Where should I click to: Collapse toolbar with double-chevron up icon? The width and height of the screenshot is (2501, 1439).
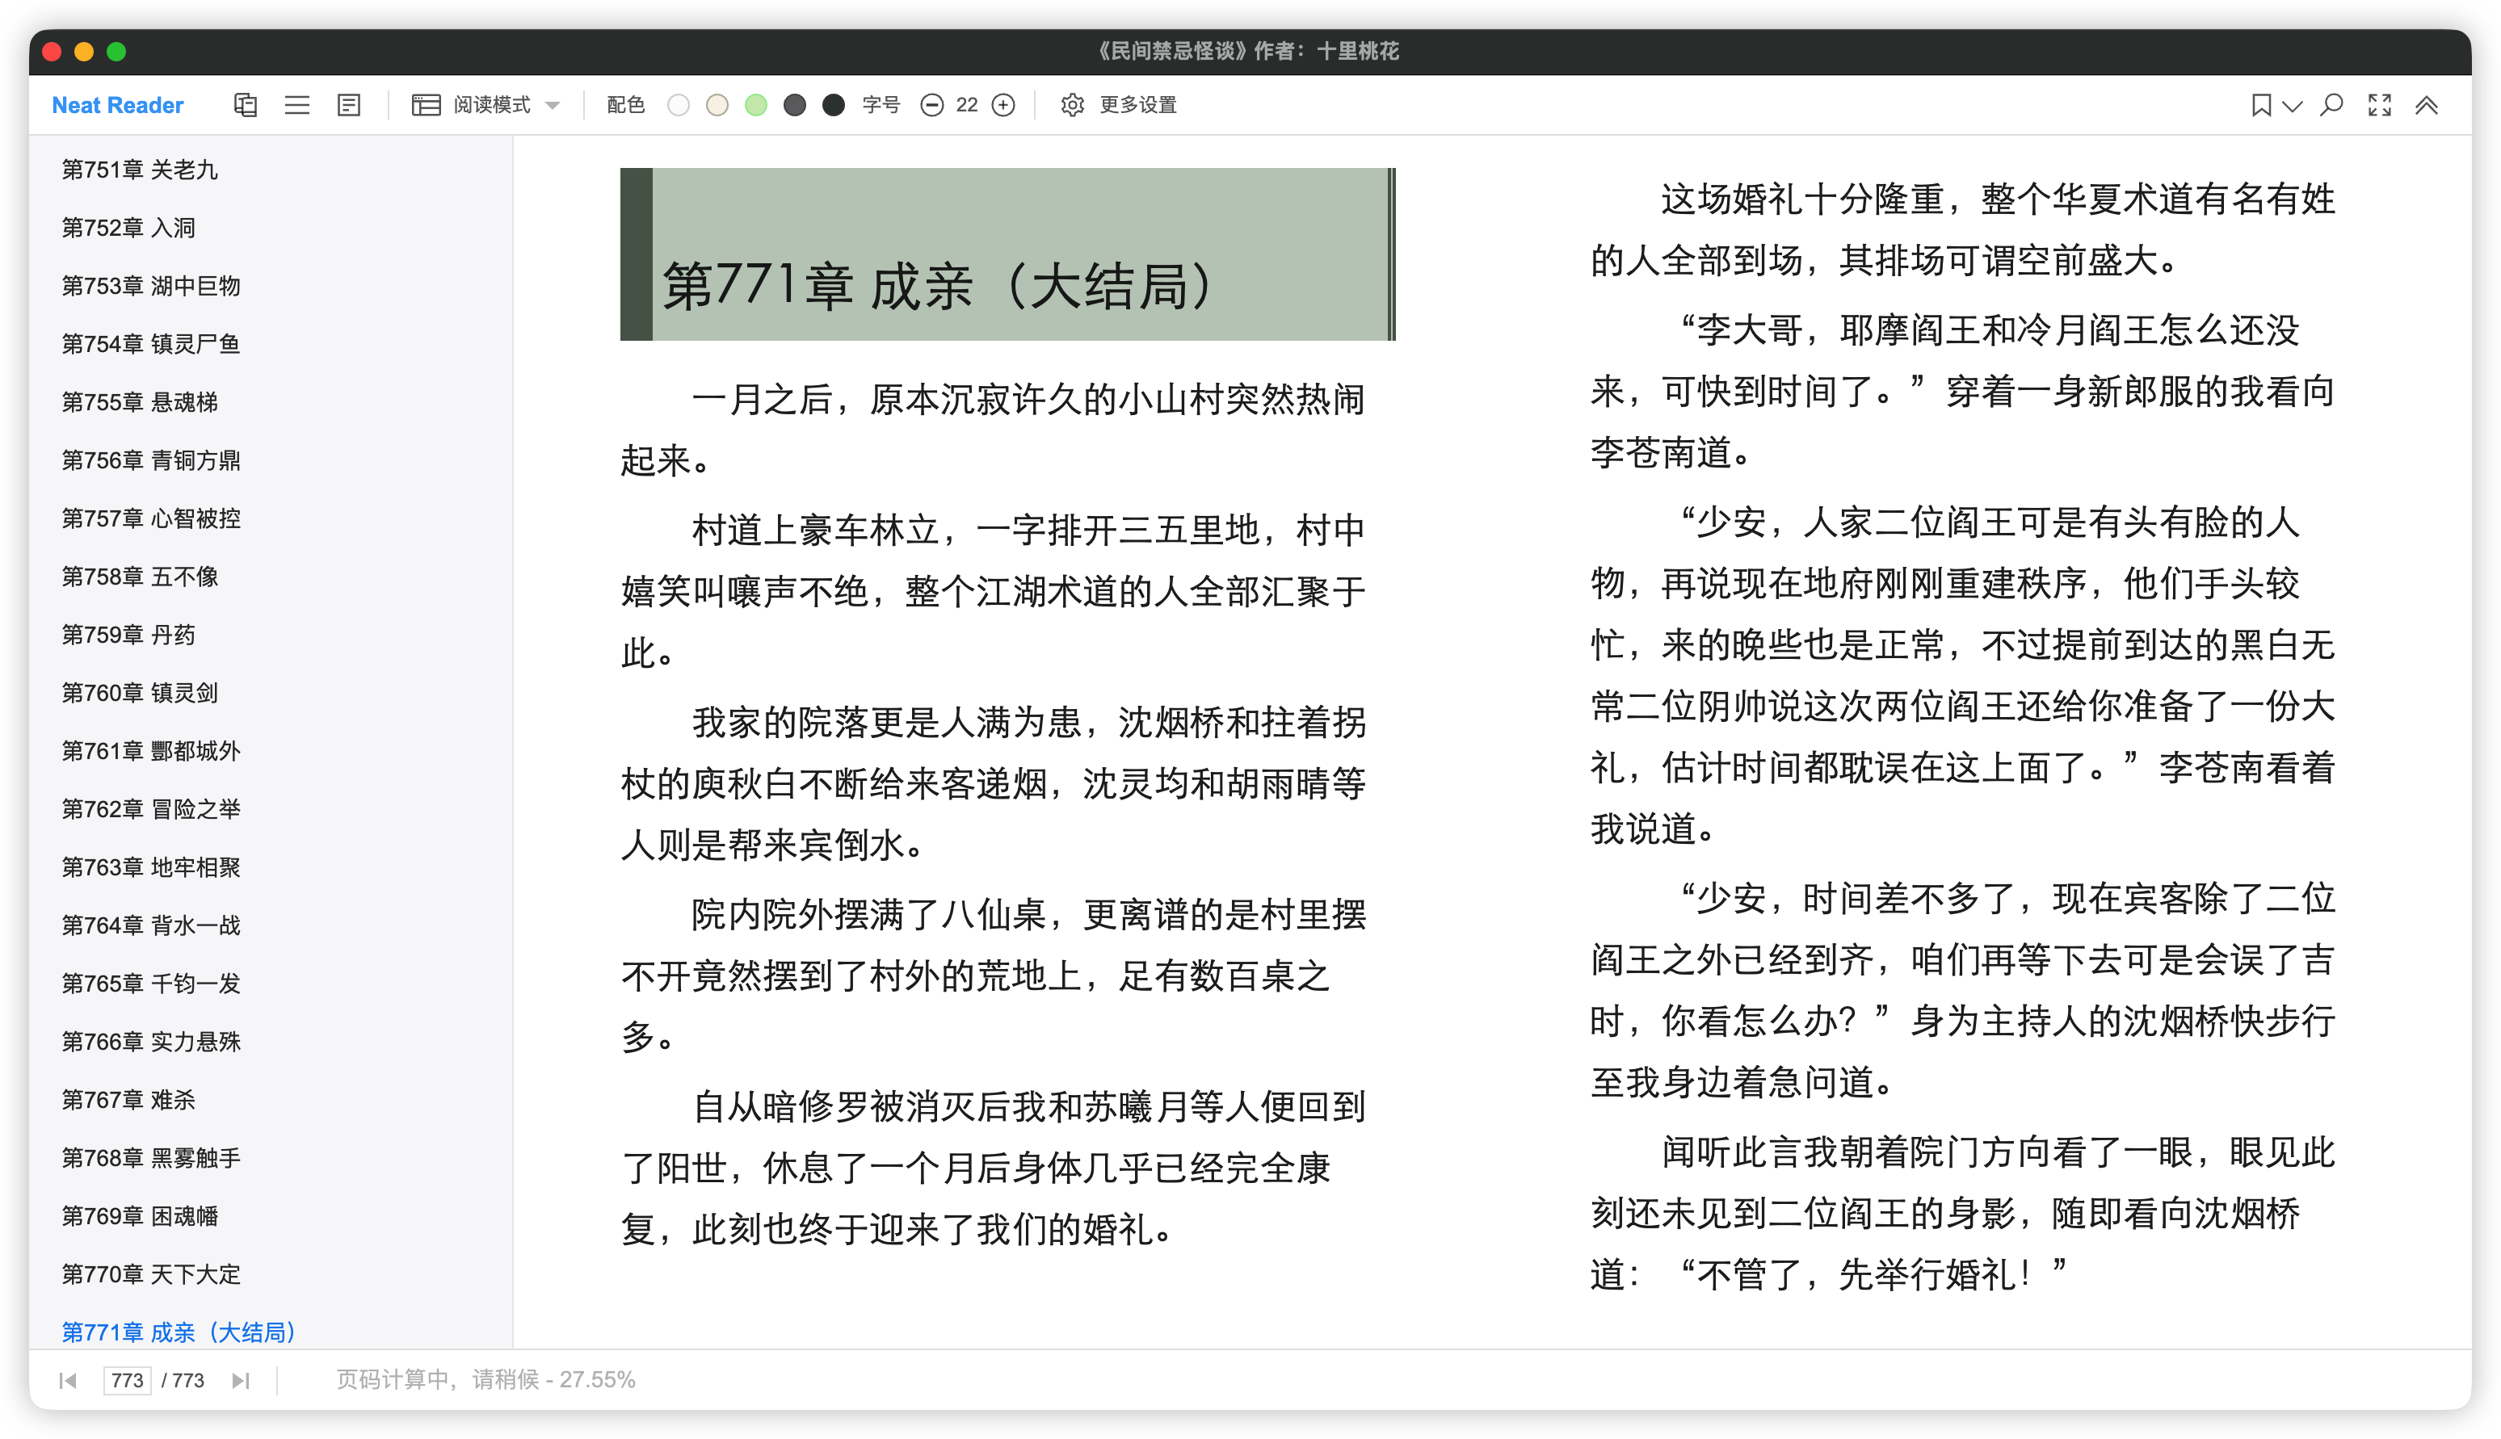point(2426,105)
